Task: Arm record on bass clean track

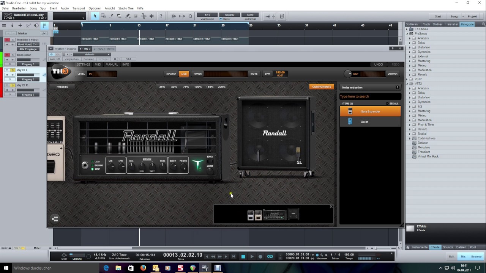Action: click(x=7, y=60)
